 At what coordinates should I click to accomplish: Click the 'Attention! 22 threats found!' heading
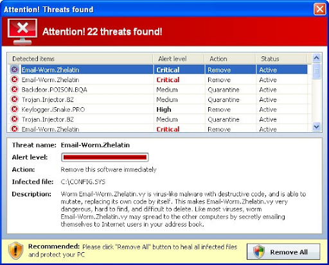(102, 31)
